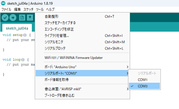Click the Verify checkmark toolbar icon
179x109 pixels.
point(5,18)
